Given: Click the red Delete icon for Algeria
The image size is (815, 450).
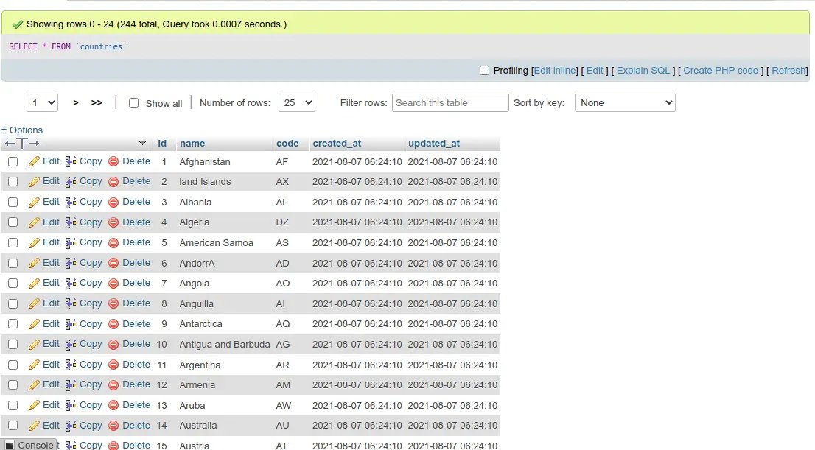Looking at the screenshot, I should pos(113,222).
